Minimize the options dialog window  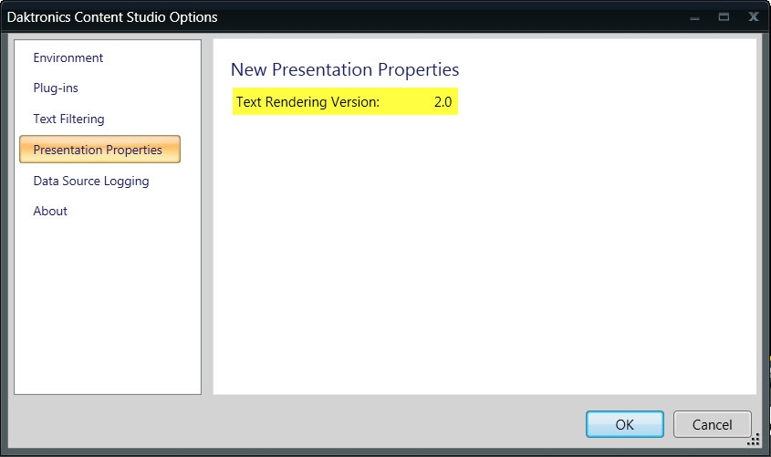click(x=695, y=16)
